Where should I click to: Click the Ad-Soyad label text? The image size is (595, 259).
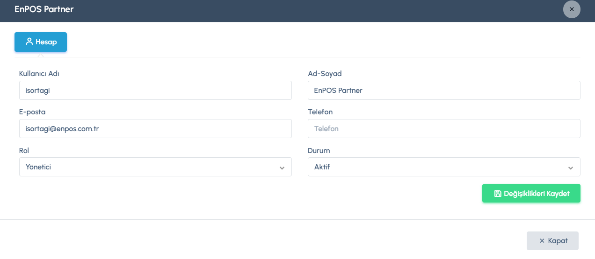pyautogui.click(x=325, y=74)
